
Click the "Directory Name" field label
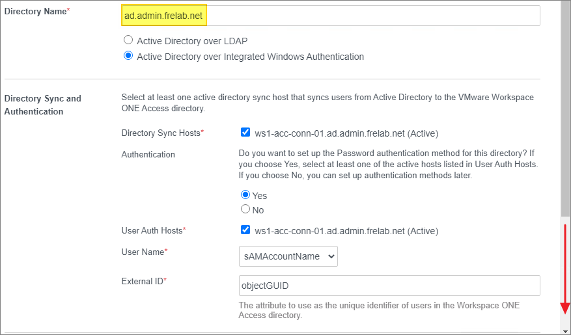coord(36,12)
